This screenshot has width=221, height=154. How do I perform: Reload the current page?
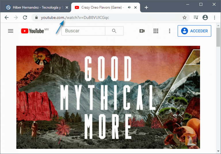[x=25, y=17]
